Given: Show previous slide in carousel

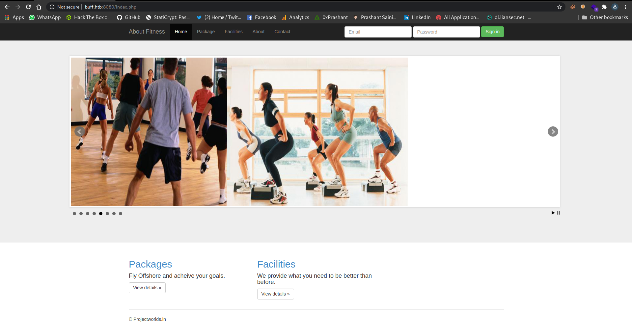Looking at the screenshot, I should [79, 132].
